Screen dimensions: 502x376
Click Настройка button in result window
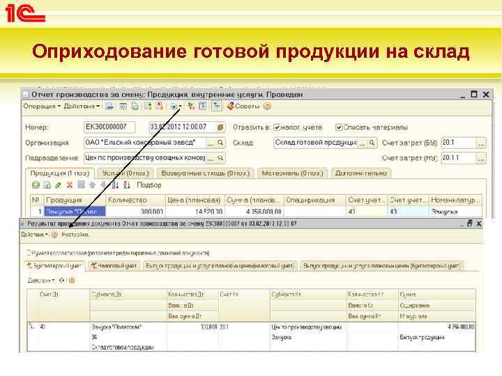click(x=75, y=235)
